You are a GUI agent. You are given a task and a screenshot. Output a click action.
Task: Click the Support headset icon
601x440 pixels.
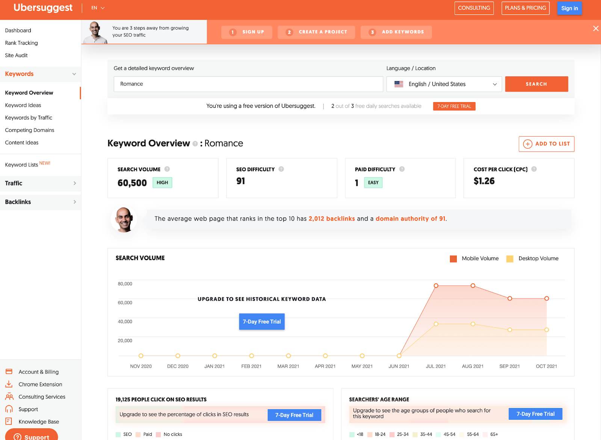(x=9, y=409)
